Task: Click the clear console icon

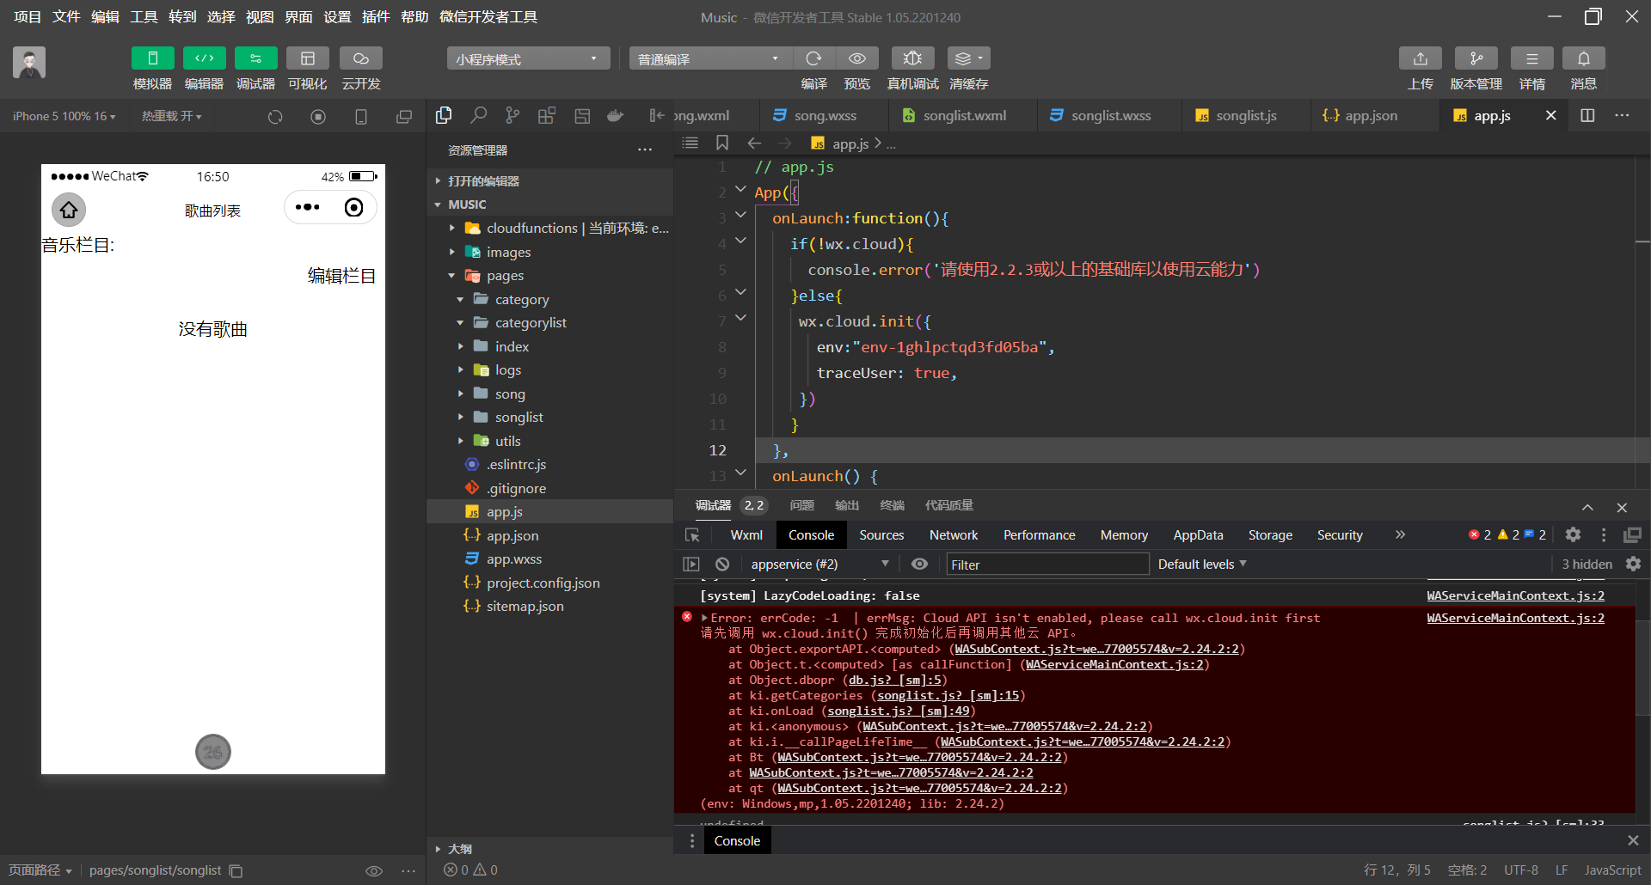Action: (x=722, y=565)
